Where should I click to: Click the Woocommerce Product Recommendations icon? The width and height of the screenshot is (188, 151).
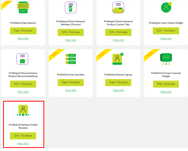(x=22, y=59)
